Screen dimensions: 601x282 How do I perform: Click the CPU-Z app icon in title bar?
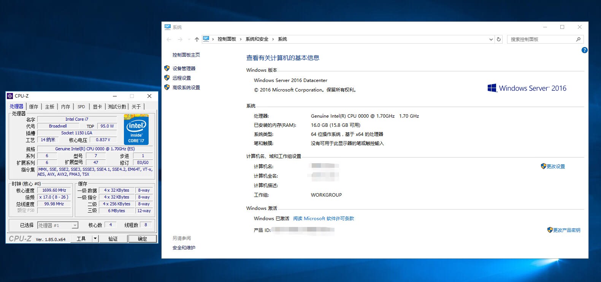(x=10, y=96)
